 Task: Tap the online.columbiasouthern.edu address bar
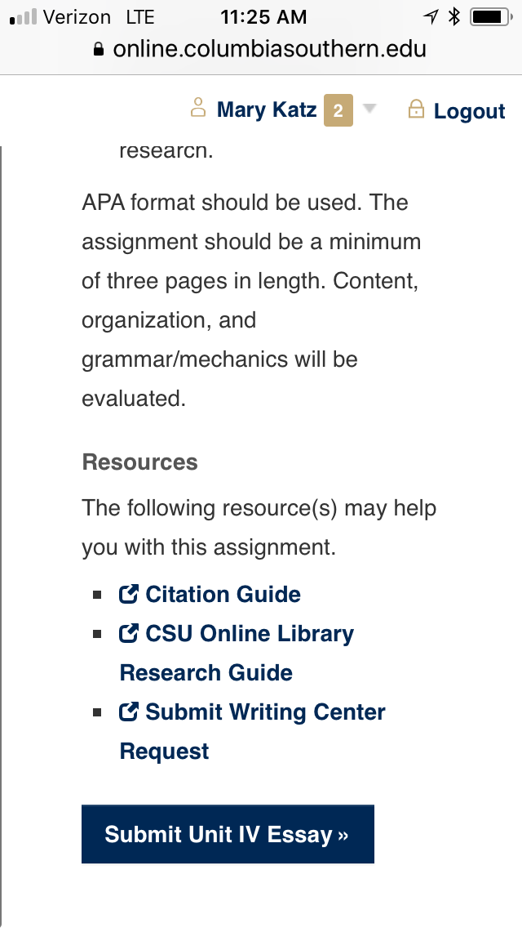point(261,48)
